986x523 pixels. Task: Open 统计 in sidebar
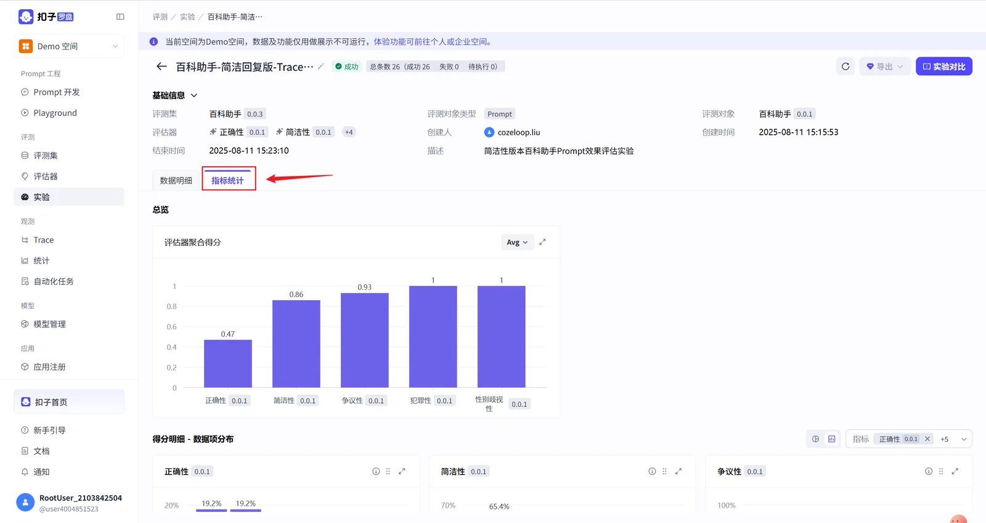(69, 261)
